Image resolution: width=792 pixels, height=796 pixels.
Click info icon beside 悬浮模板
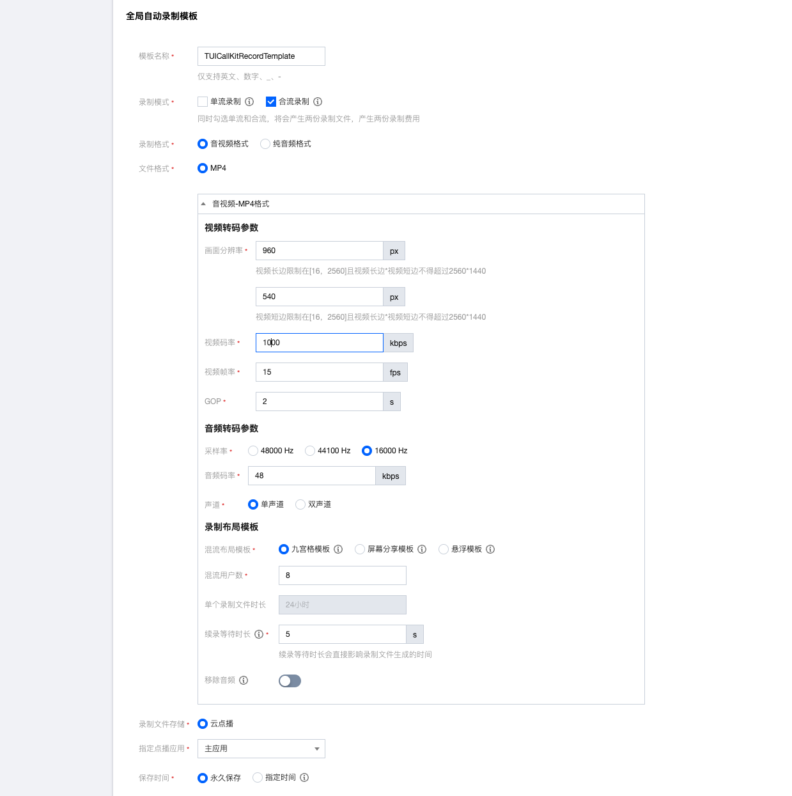pos(490,549)
